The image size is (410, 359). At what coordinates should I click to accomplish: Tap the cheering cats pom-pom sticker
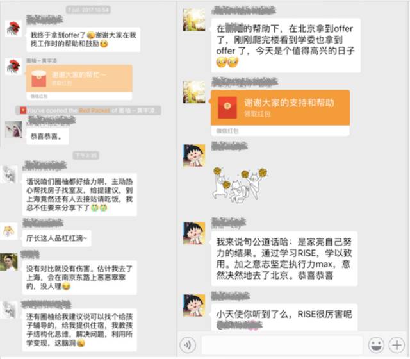[240, 185]
